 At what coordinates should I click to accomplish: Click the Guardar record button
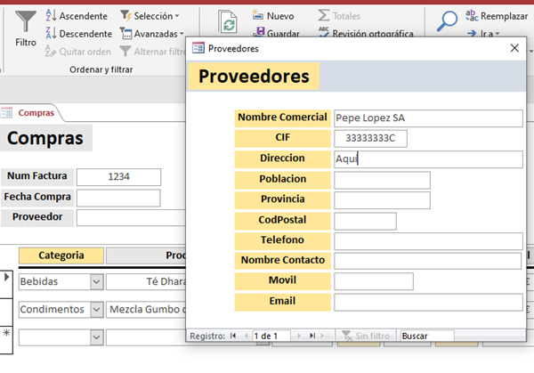tap(274, 33)
